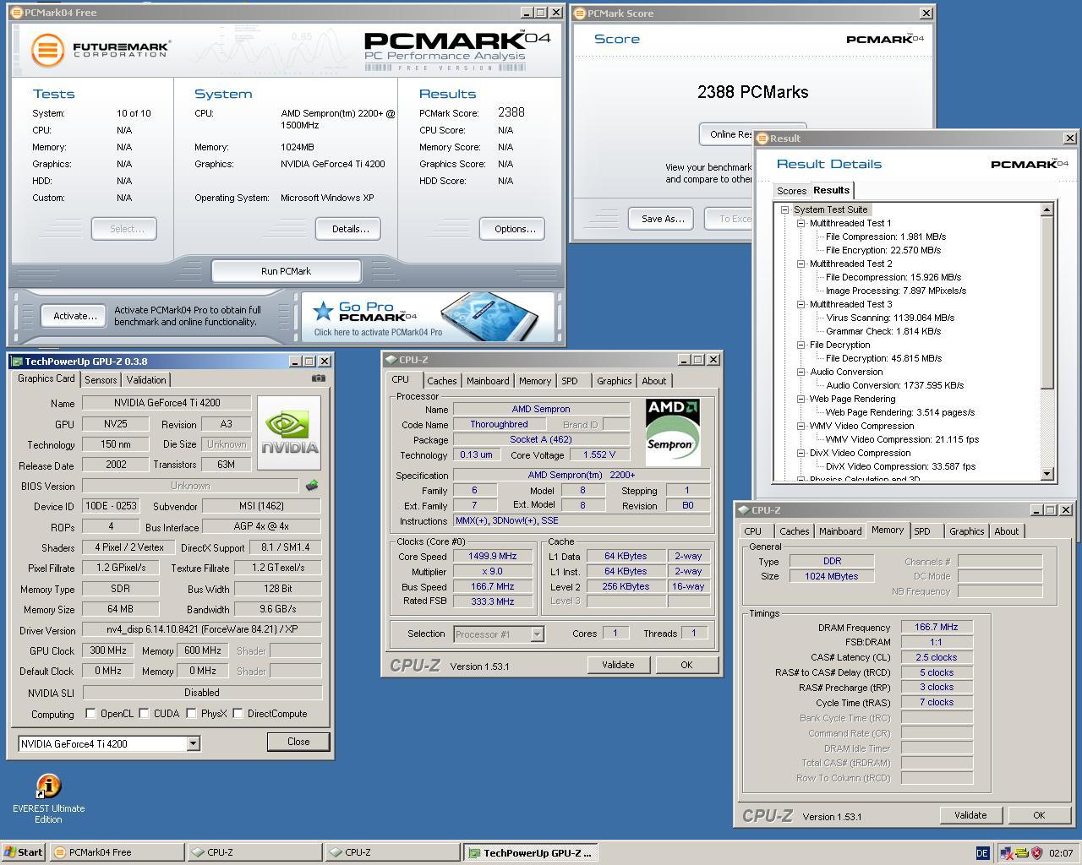The height and width of the screenshot is (865, 1082).
Task: Click the DE language indicator in the tray
Action: [982, 853]
